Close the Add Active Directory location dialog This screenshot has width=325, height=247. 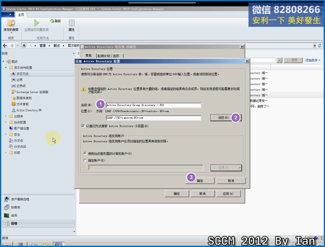[247, 61]
